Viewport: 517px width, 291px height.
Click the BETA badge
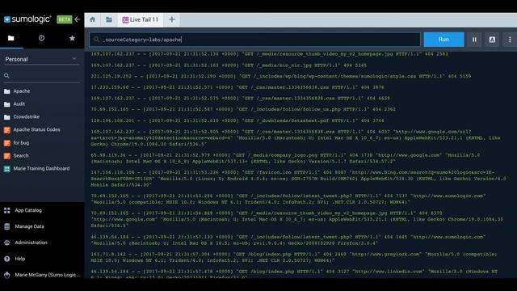(65, 19)
